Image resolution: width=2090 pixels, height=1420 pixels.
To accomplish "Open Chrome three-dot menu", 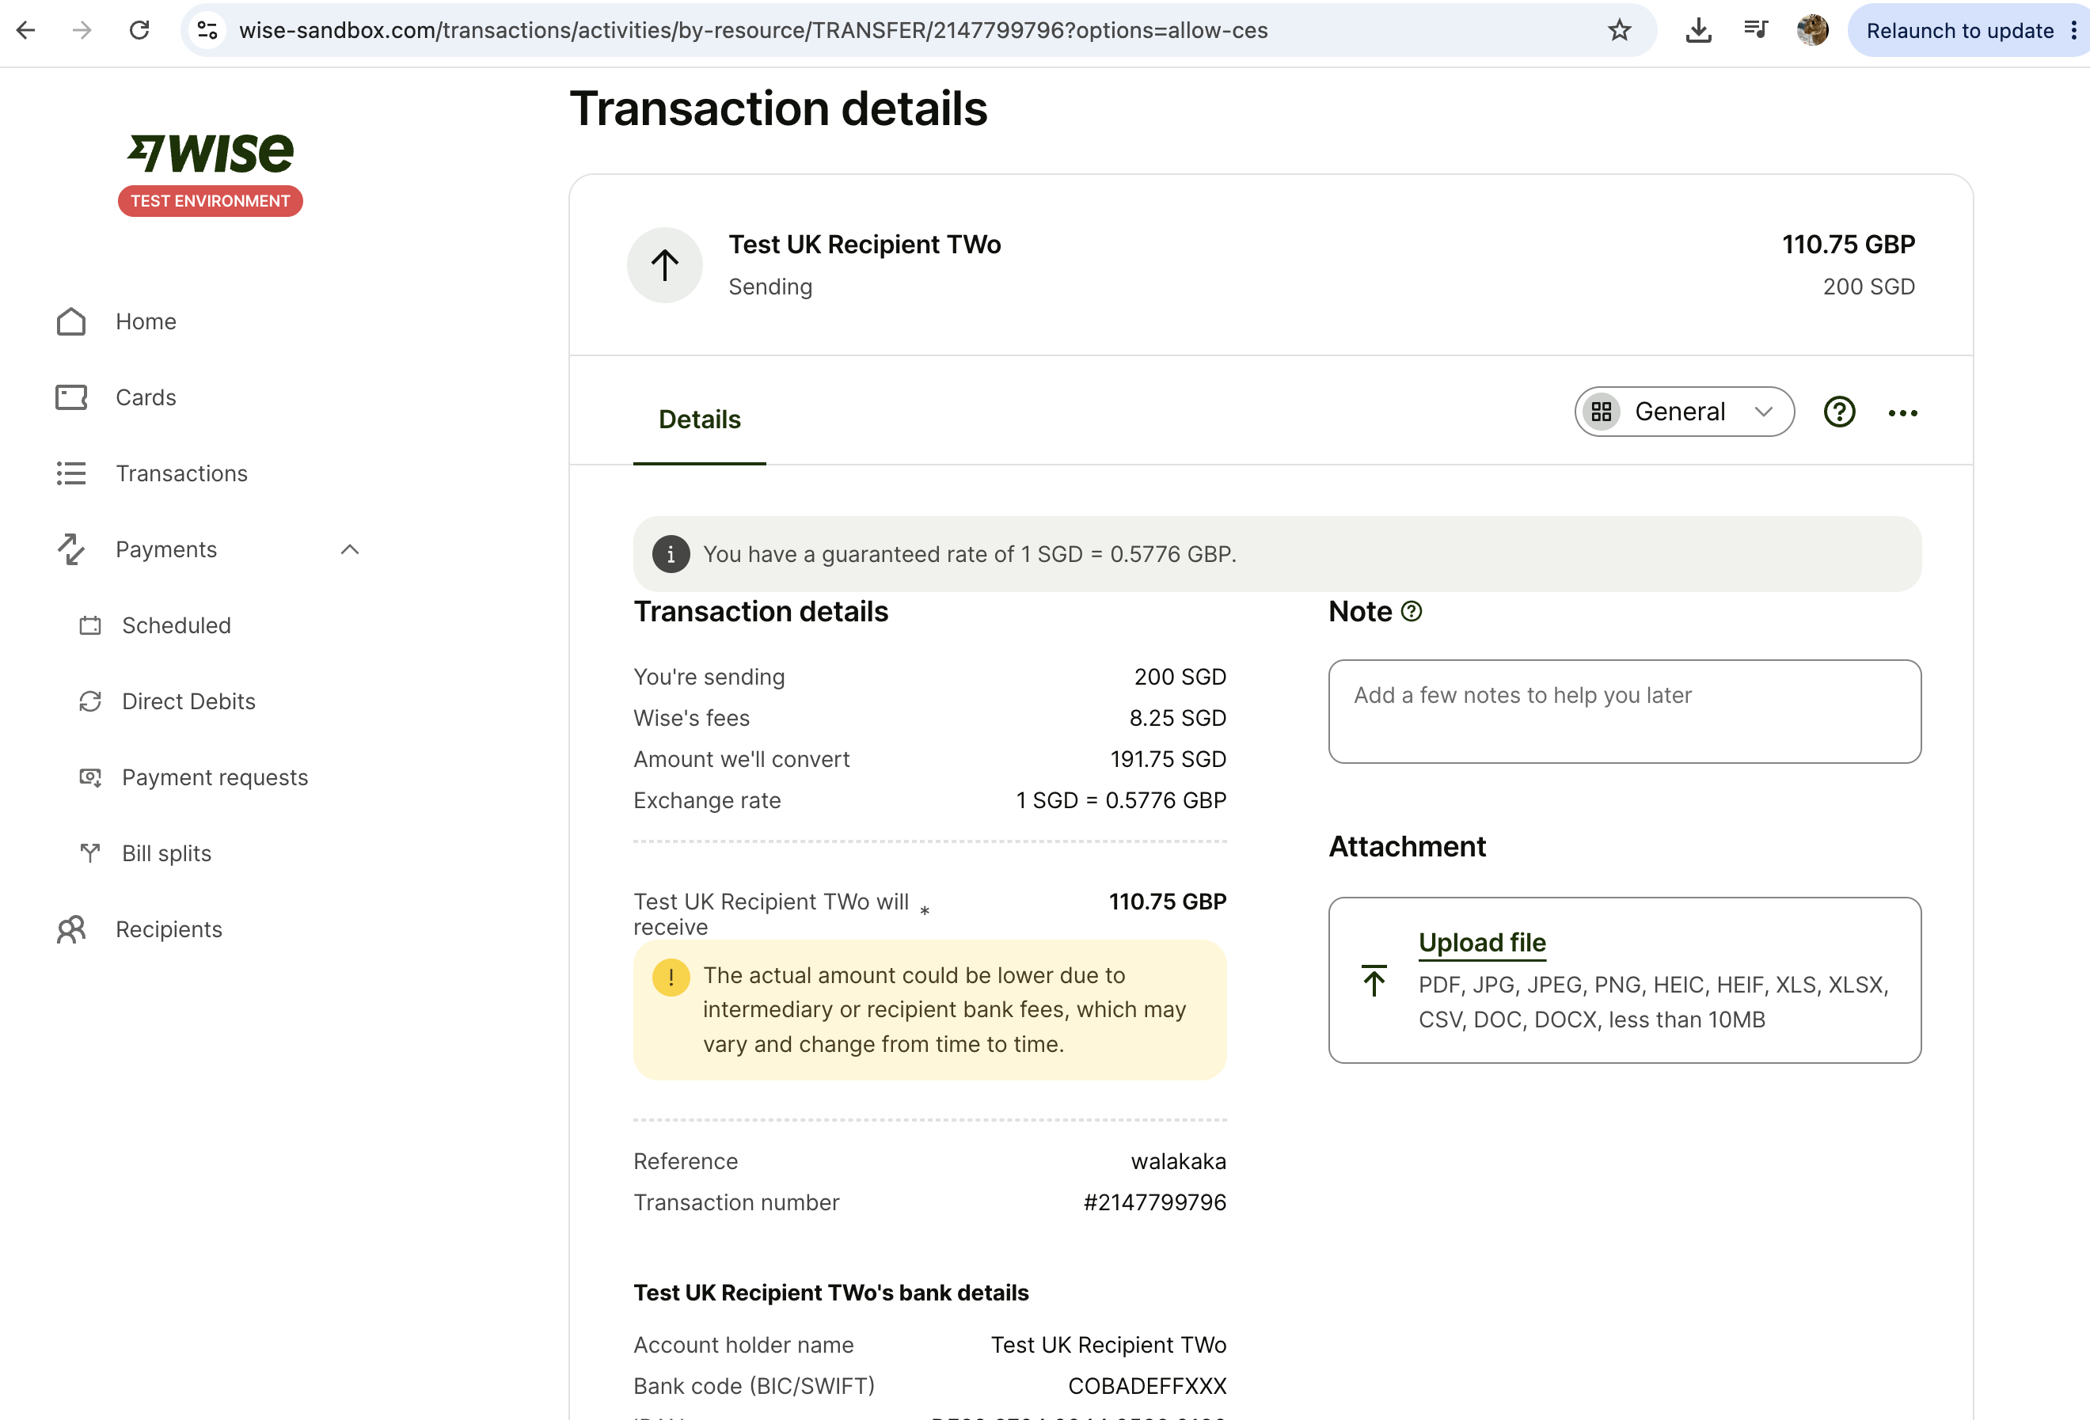I will point(2074,31).
